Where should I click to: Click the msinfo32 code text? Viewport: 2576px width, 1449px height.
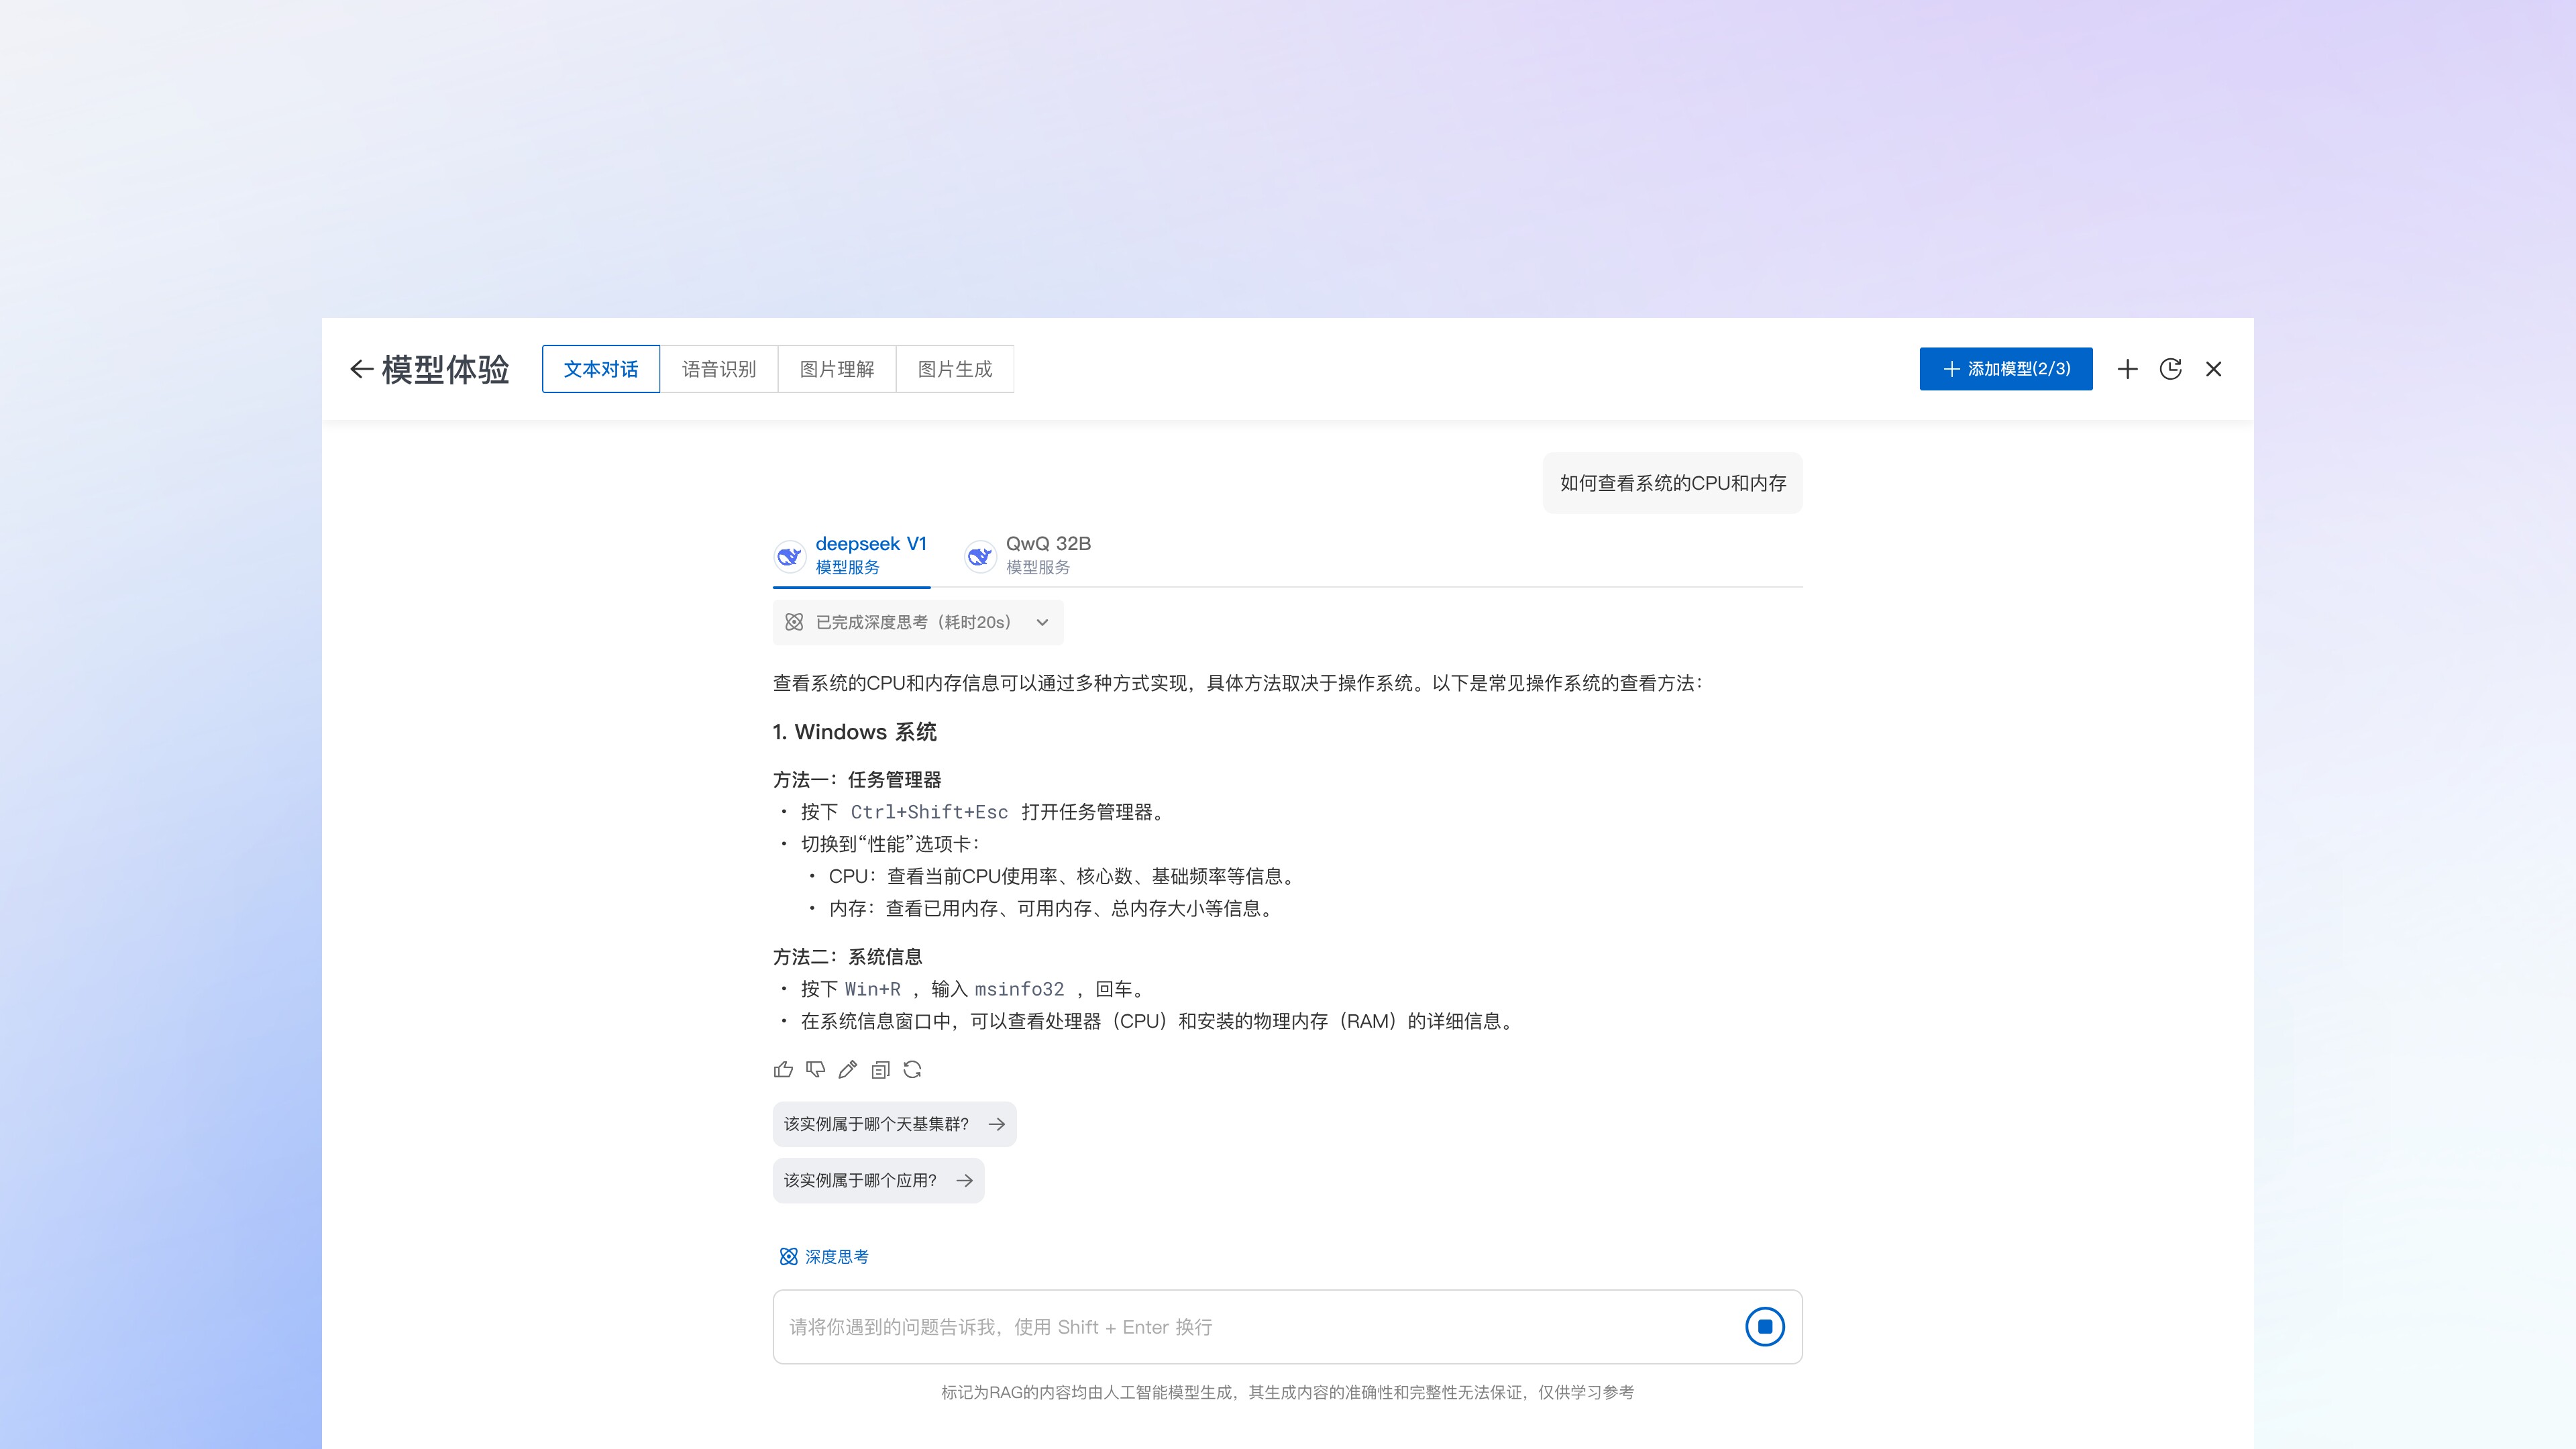(x=1019, y=989)
